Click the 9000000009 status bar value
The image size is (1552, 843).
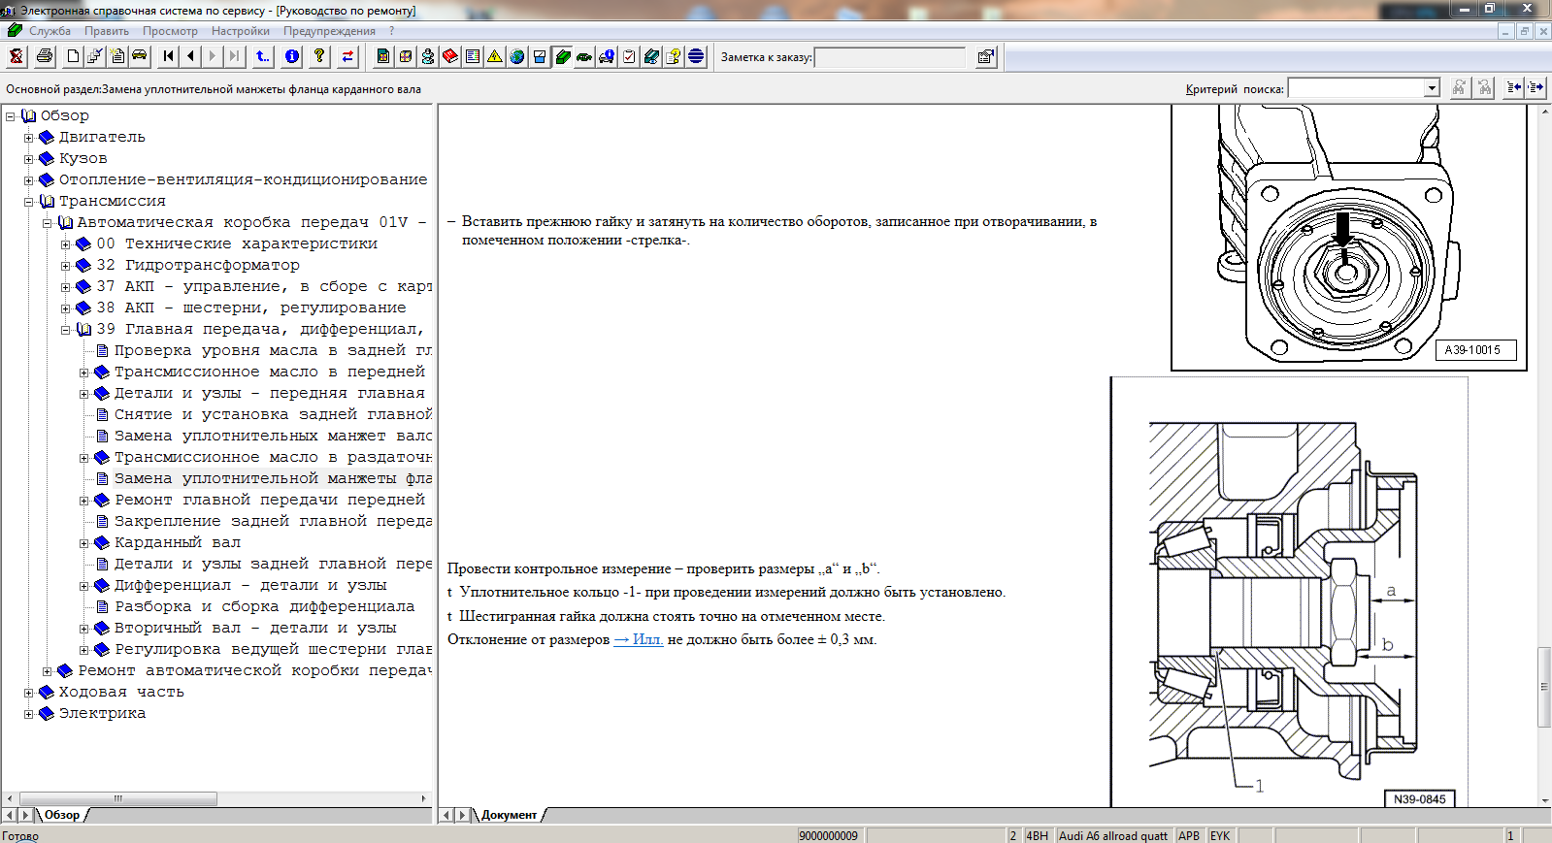click(x=829, y=835)
